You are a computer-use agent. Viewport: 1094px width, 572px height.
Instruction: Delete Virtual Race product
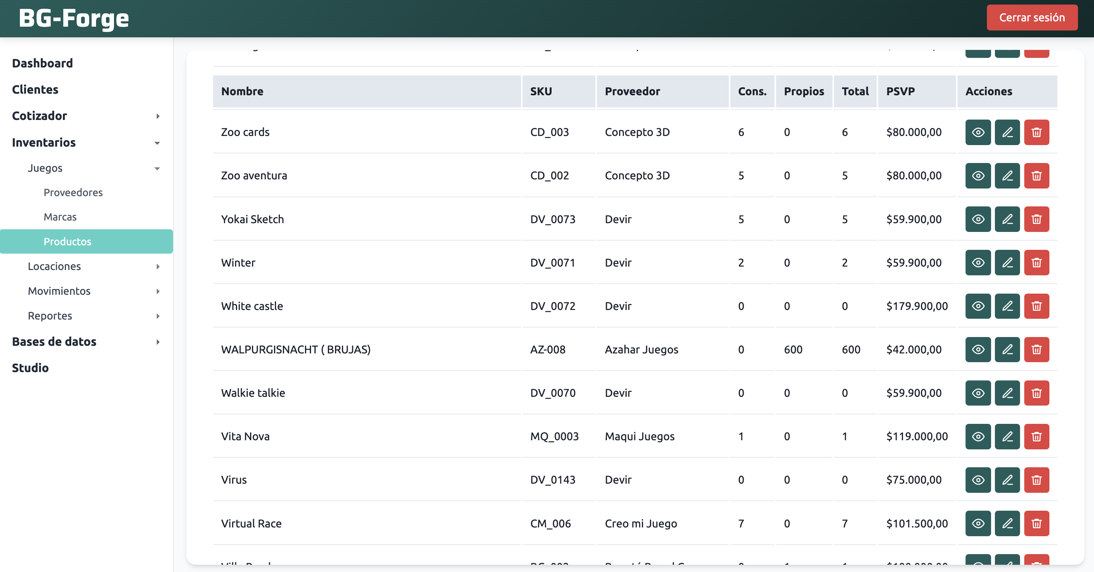pyautogui.click(x=1037, y=524)
